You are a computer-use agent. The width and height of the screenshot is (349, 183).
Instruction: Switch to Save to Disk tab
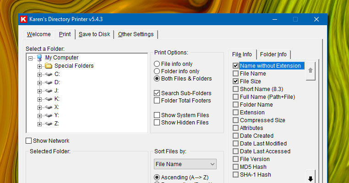[x=94, y=34]
